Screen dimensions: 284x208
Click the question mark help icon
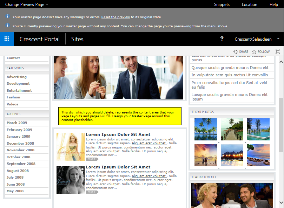[222, 39]
